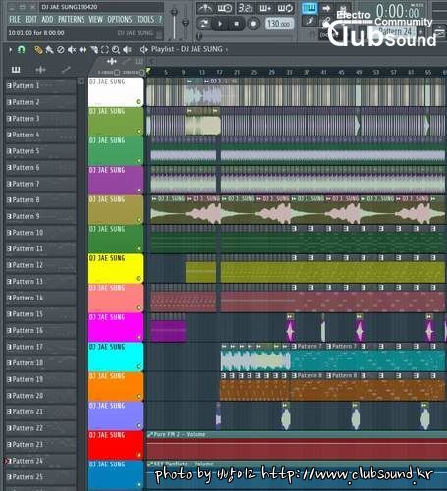The image size is (447, 491).
Task: Mute the orange DJ JAE SUNG track
Action: 139,396
